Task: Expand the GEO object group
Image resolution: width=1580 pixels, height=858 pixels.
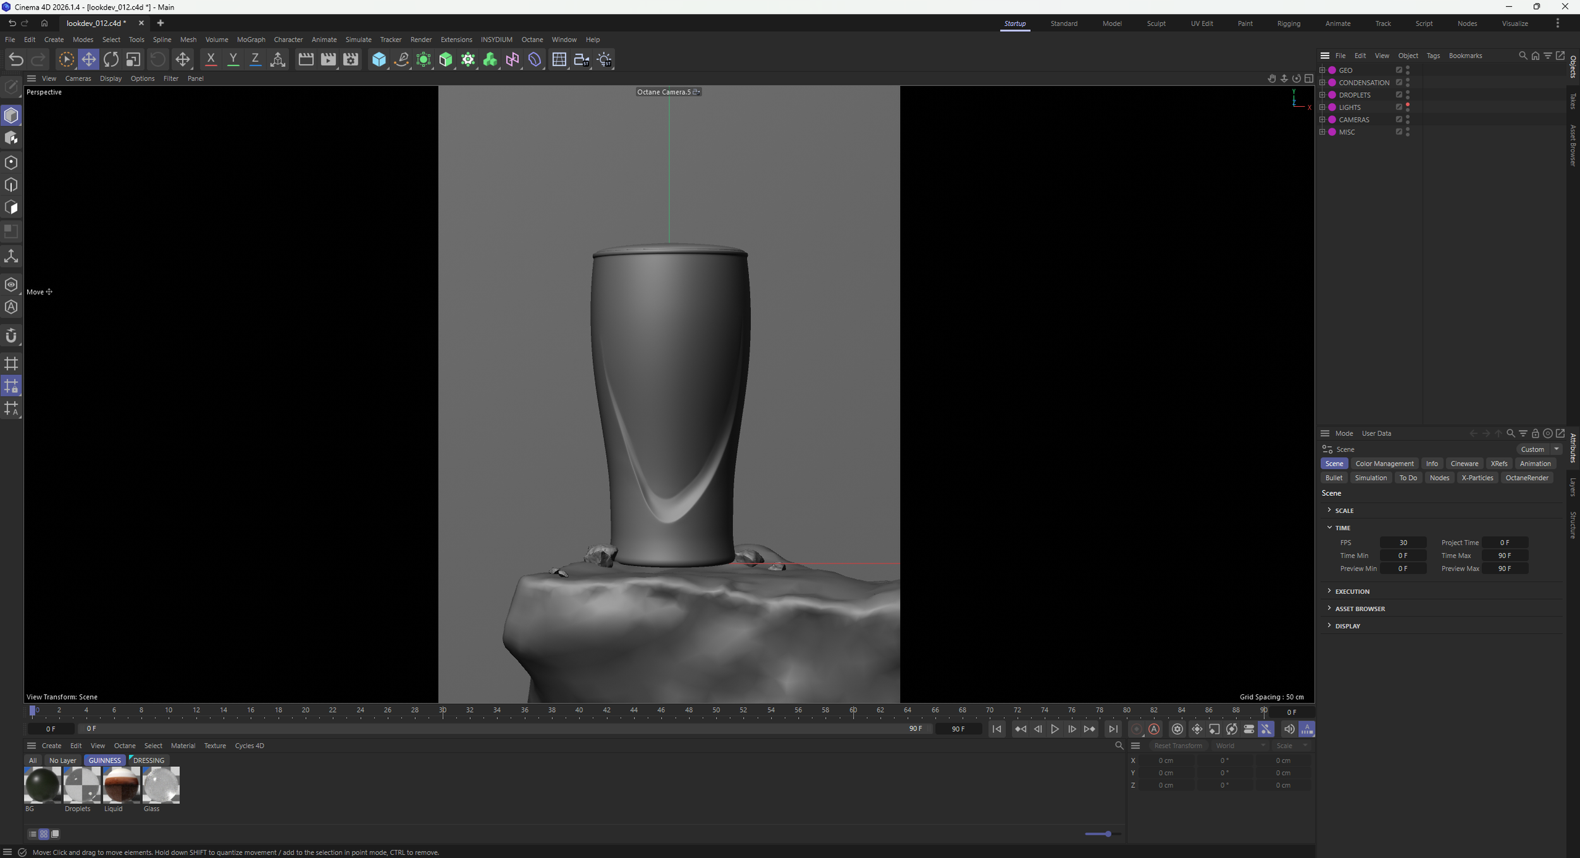Action: 1322,70
